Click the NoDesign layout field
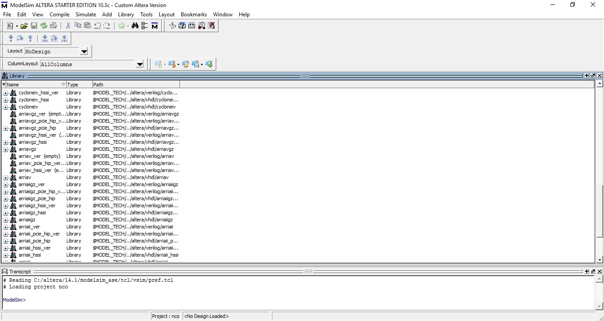The width and height of the screenshot is (604, 321). point(52,52)
